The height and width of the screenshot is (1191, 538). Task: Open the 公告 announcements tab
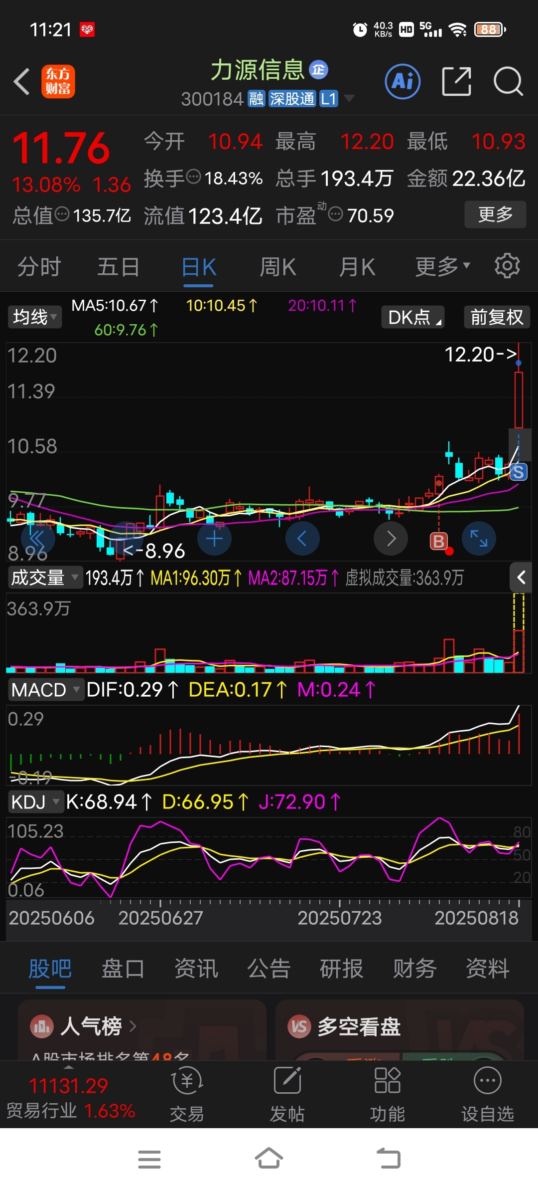click(x=269, y=969)
